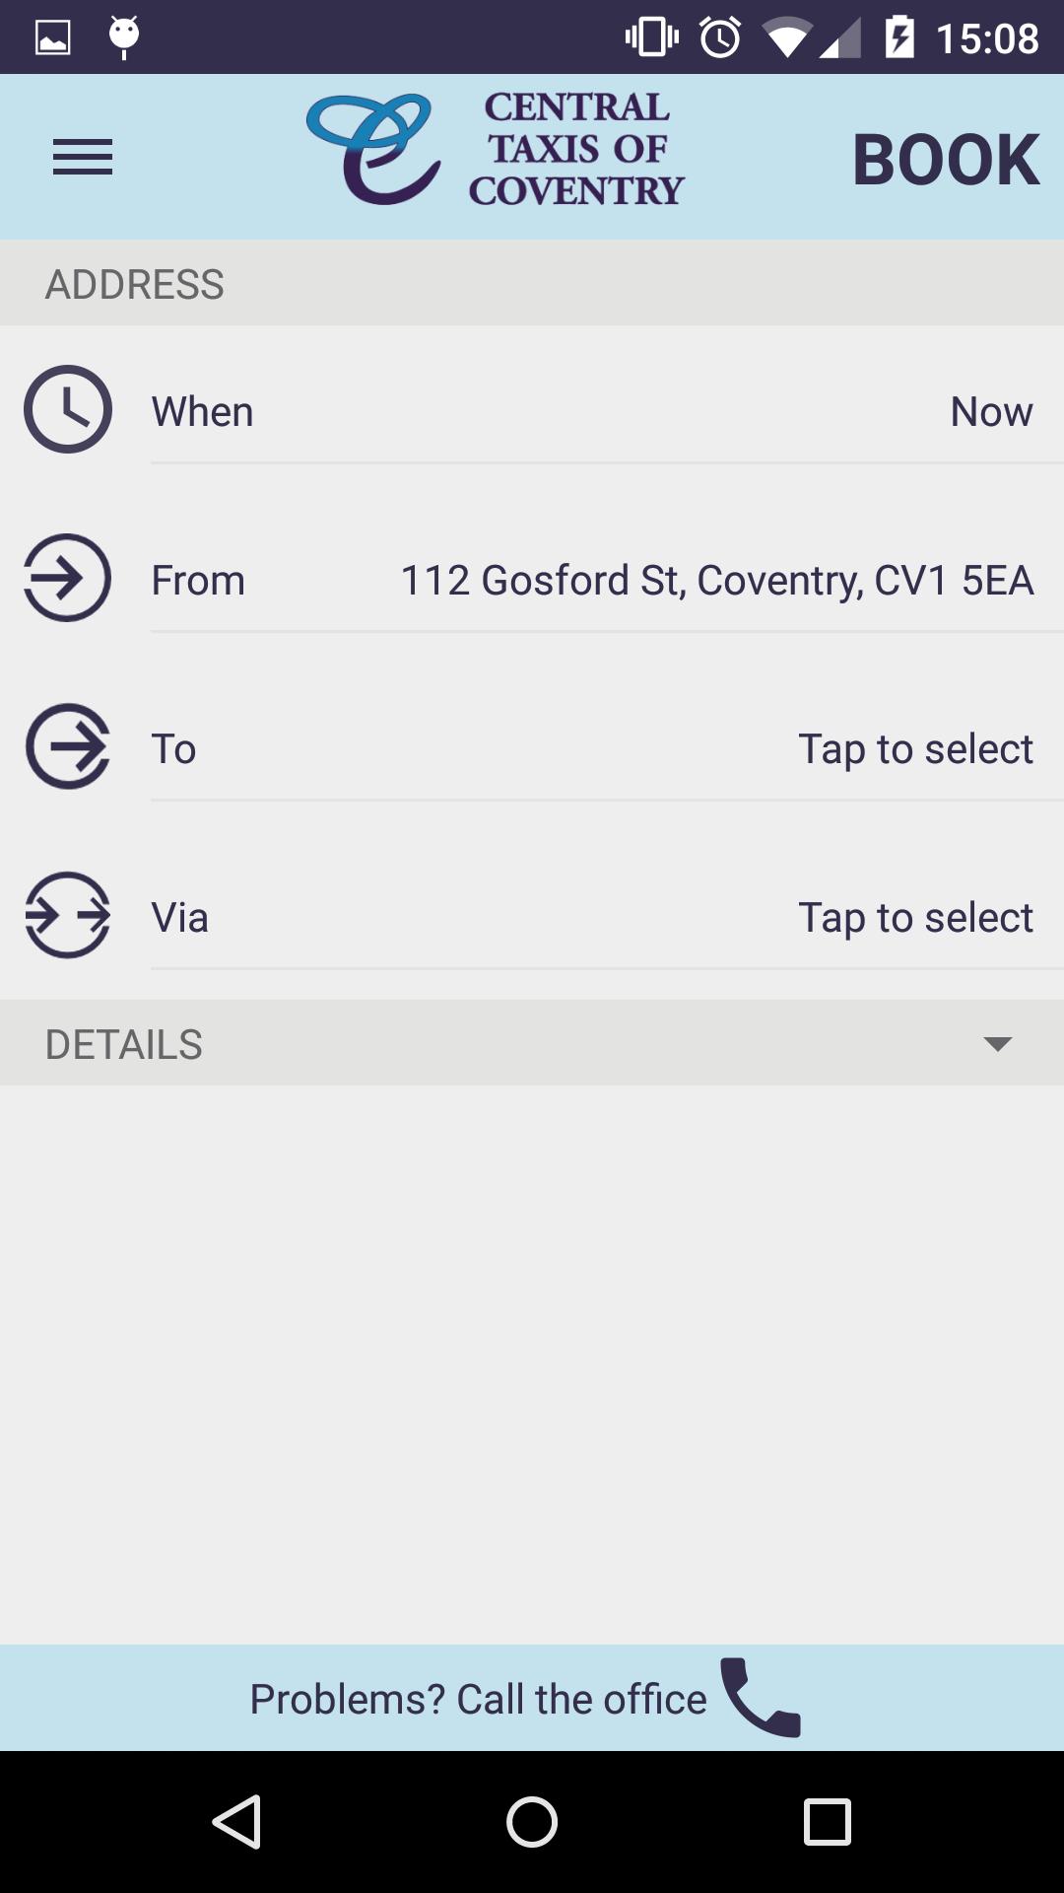Tap the To destination arrow icon
Viewport: 1064px width, 1893px height.
coord(68,746)
